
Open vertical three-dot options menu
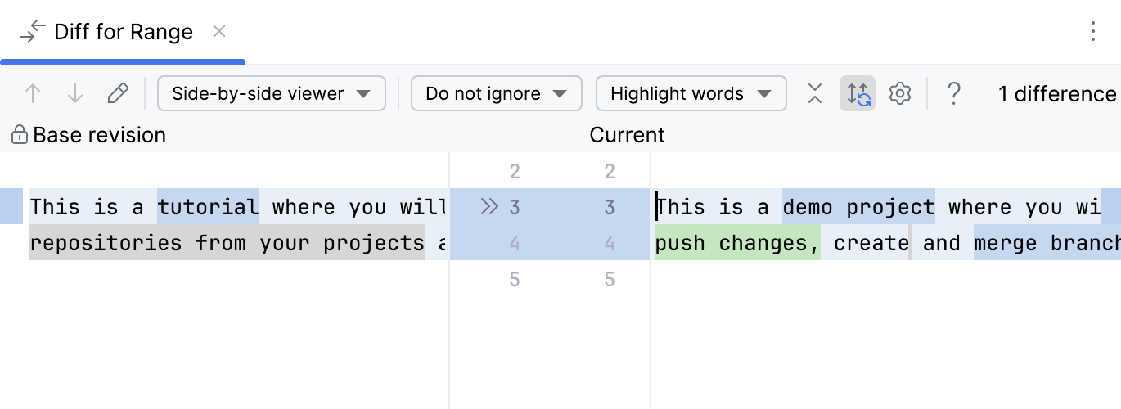1093,32
